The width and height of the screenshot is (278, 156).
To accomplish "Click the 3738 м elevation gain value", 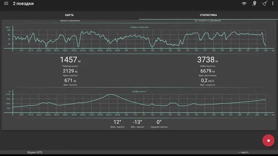I will (207, 60).
